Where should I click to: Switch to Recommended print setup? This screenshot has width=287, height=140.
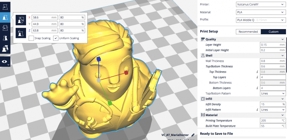[248, 32]
